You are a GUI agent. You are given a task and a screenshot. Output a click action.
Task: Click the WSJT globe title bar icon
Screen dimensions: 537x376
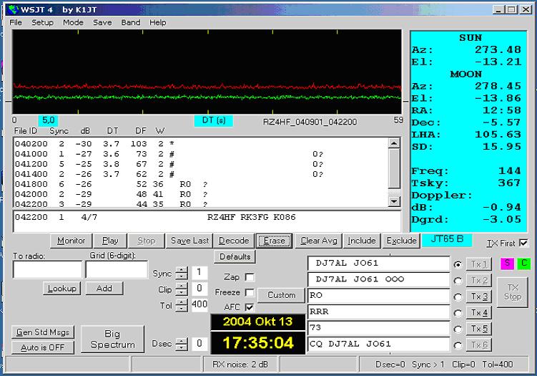pyautogui.click(x=13, y=9)
